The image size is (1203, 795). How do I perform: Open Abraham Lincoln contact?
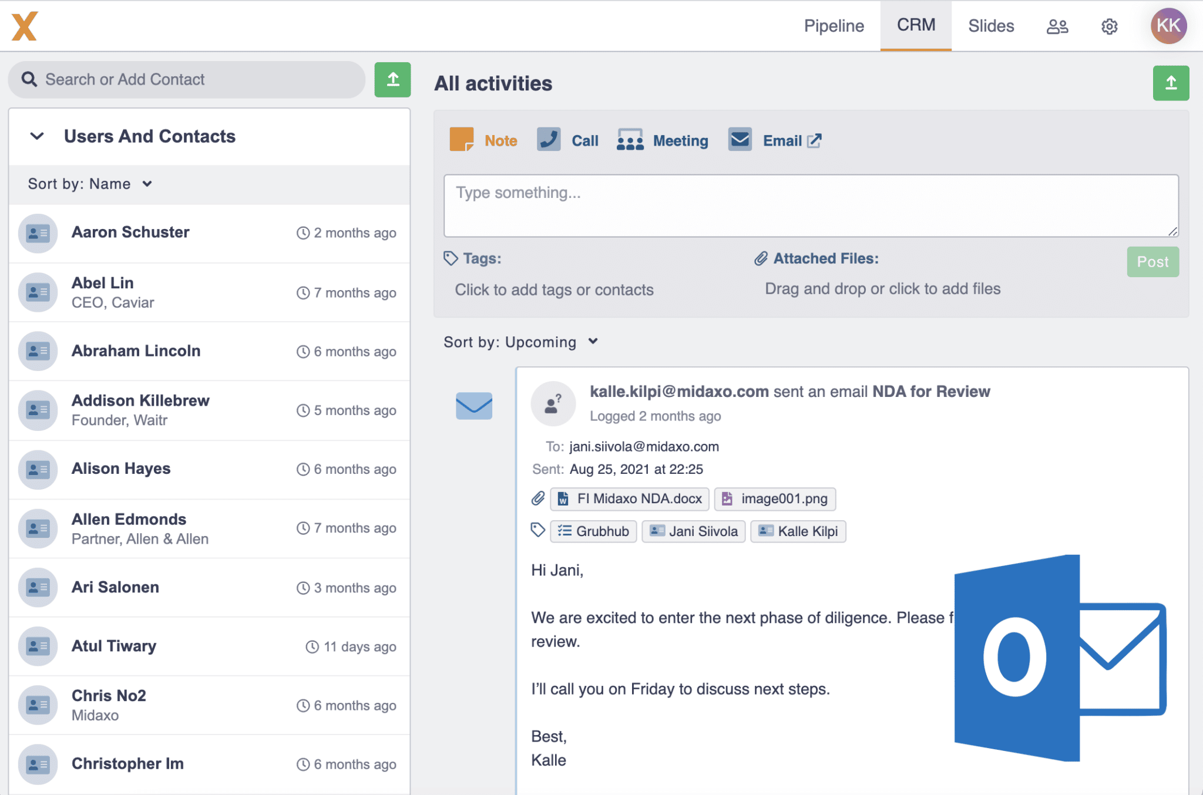pos(209,351)
